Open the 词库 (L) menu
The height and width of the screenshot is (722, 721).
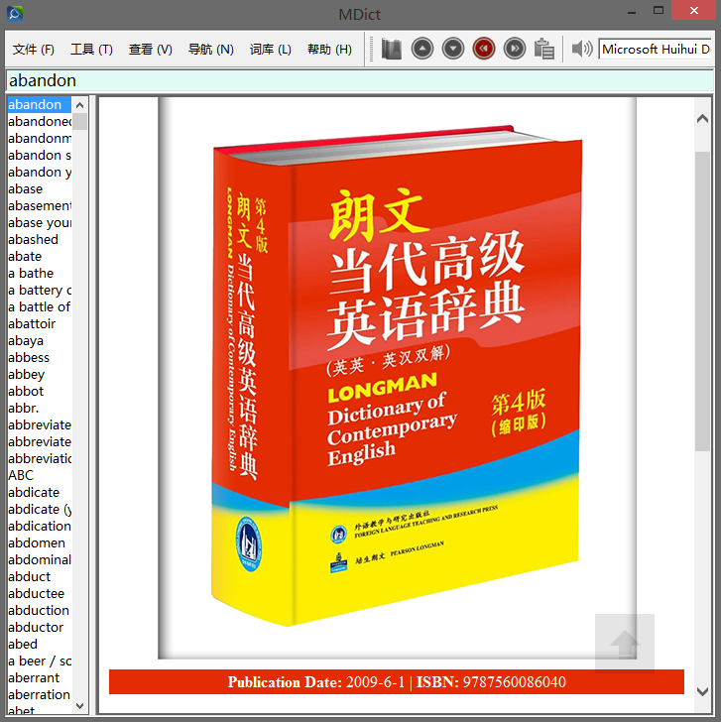click(x=271, y=50)
